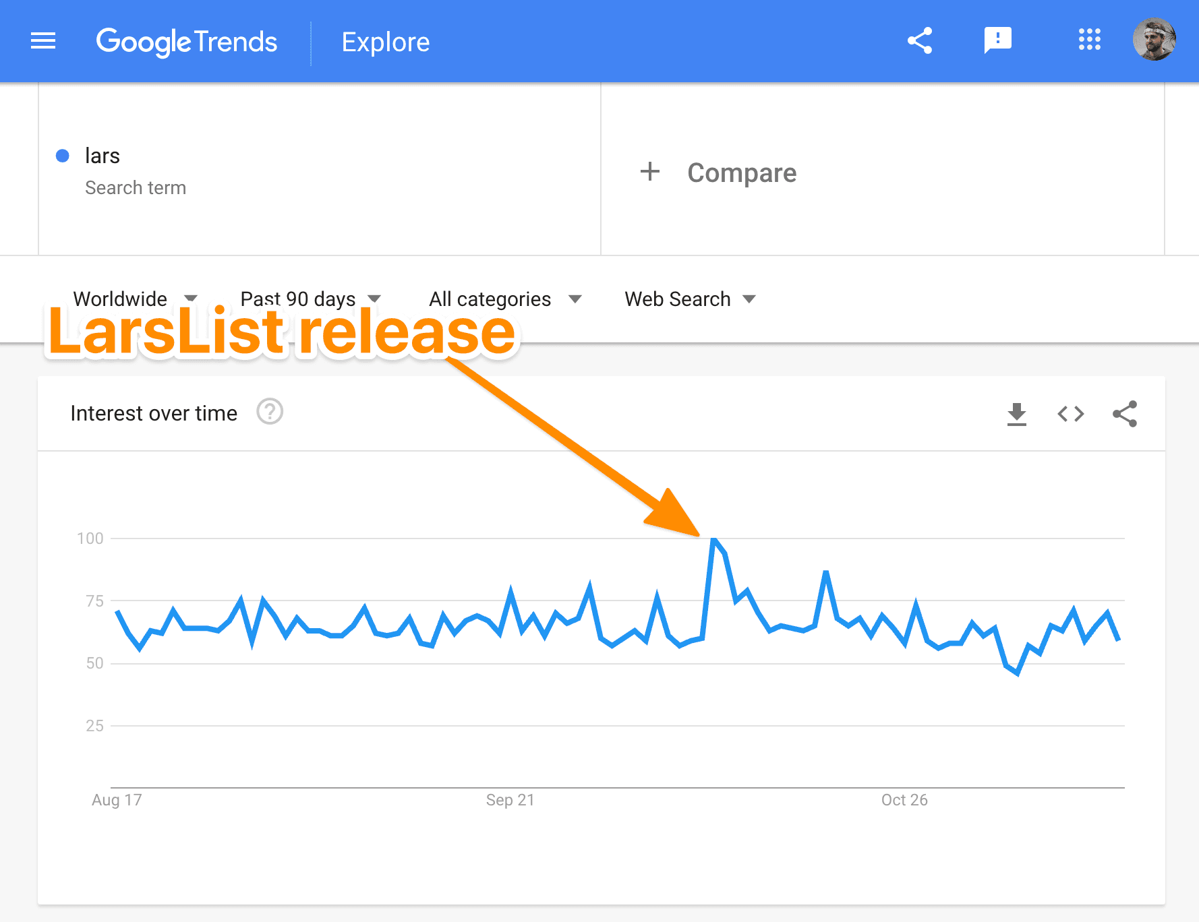This screenshot has width=1199, height=922.
Task: Click Compare to add a term
Action: click(x=742, y=173)
